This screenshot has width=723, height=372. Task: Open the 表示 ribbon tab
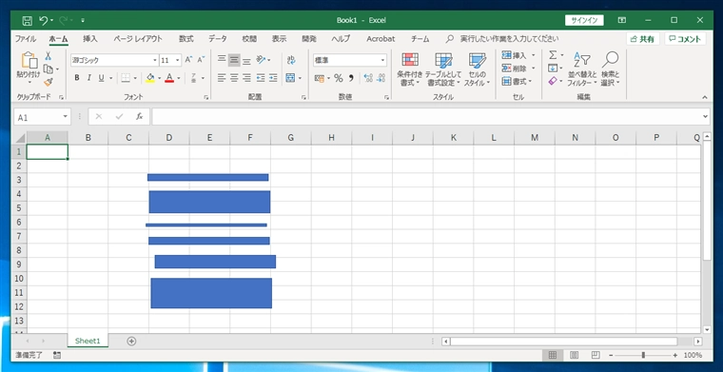(x=279, y=39)
